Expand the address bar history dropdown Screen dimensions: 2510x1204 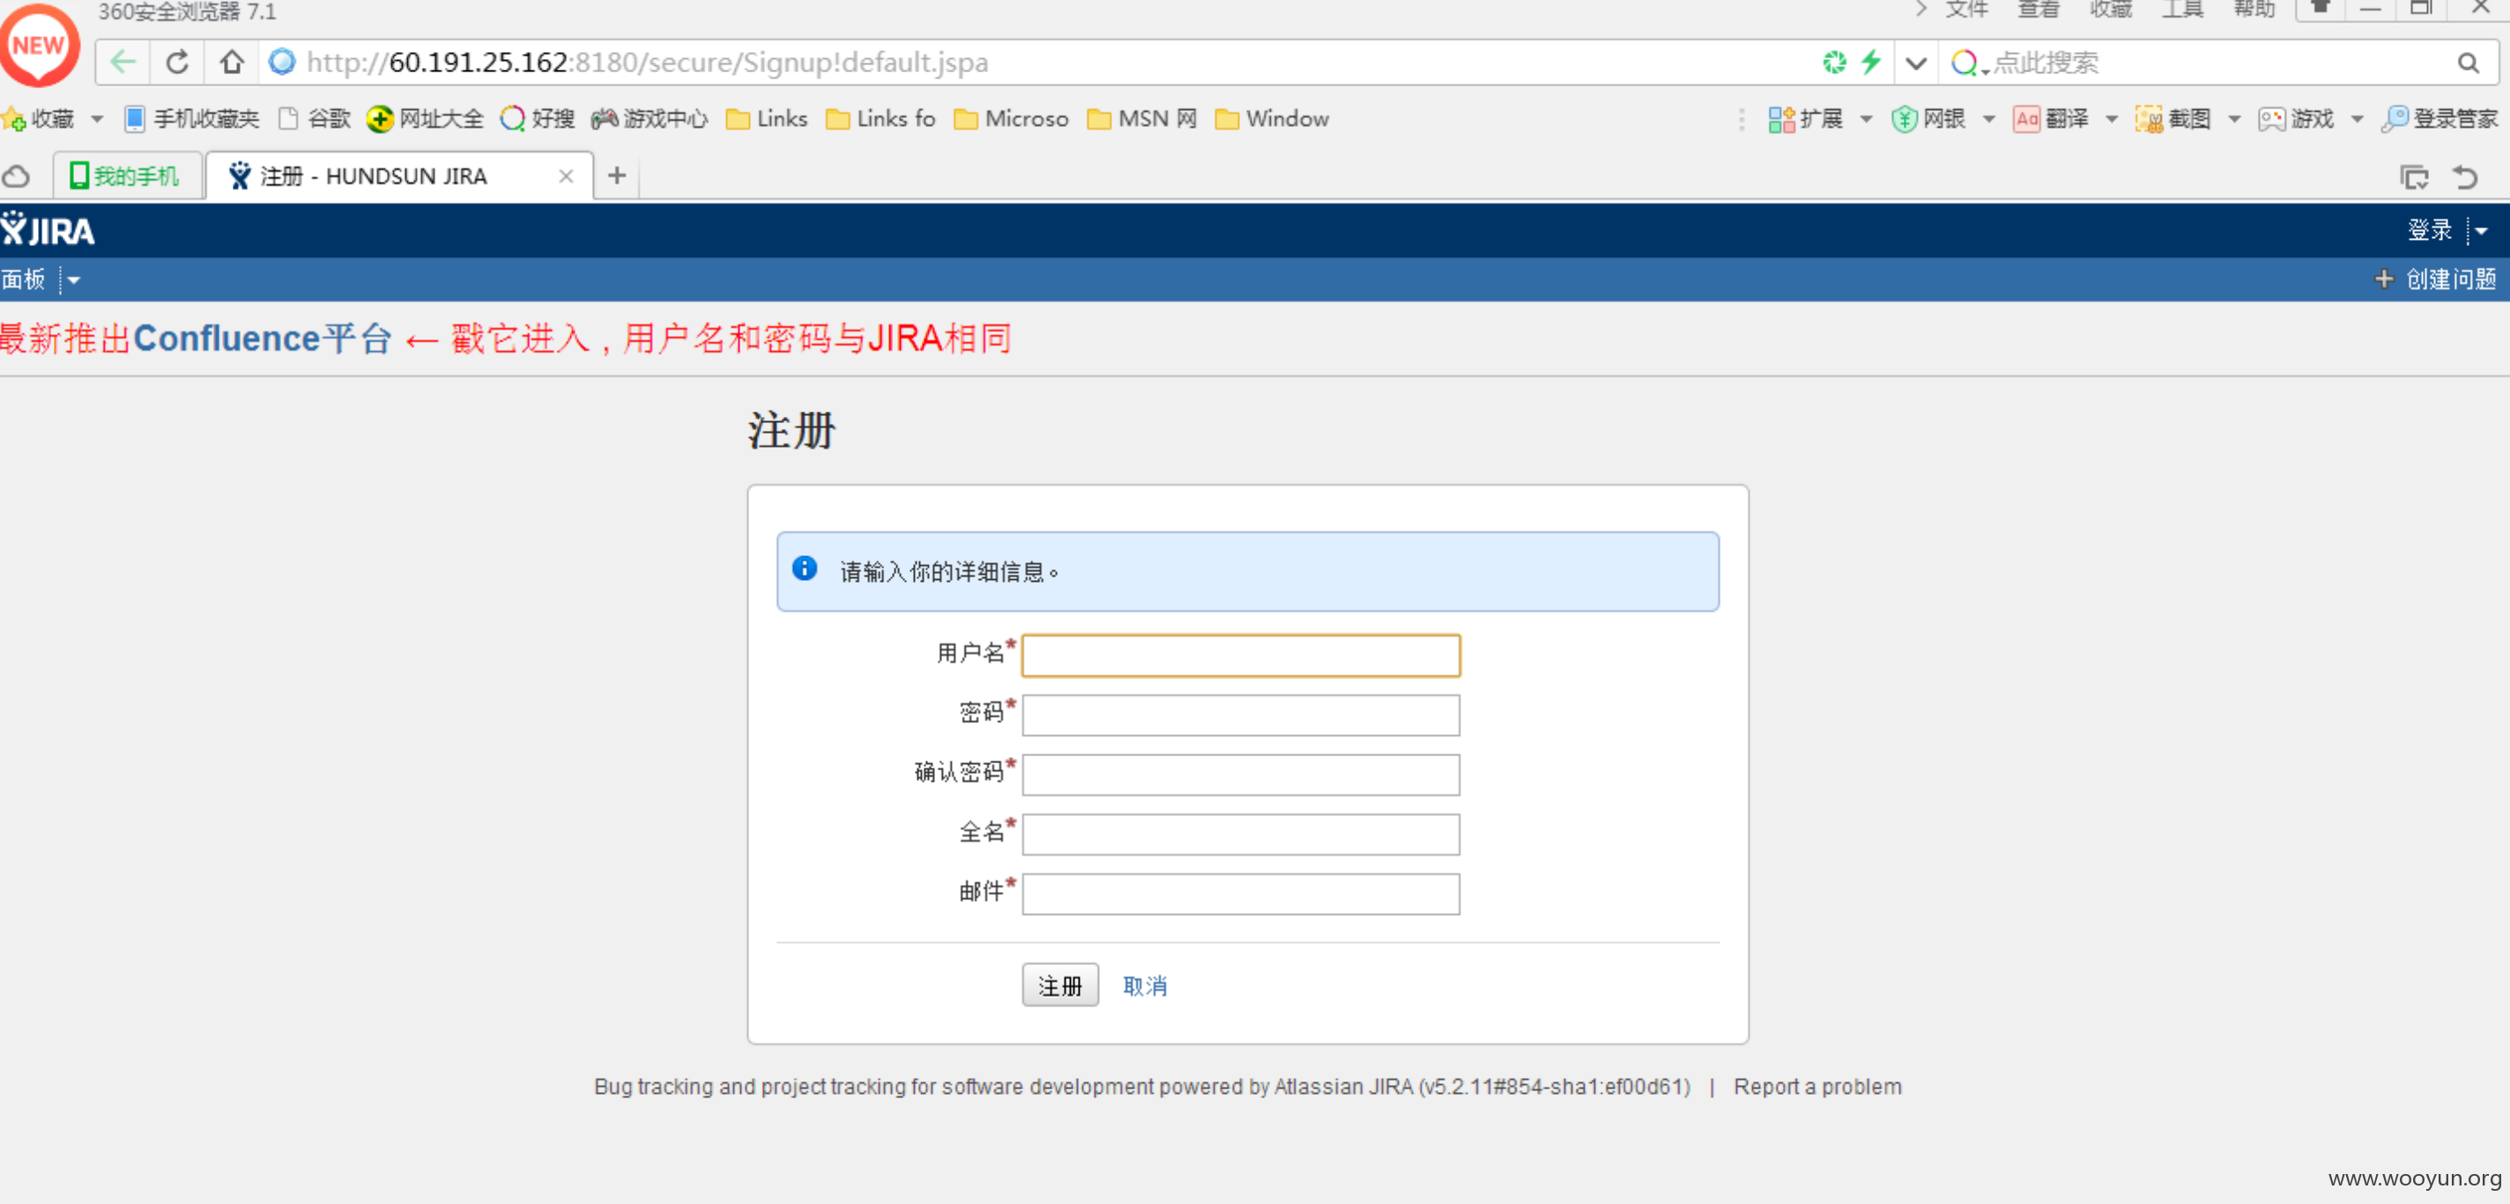[1916, 63]
